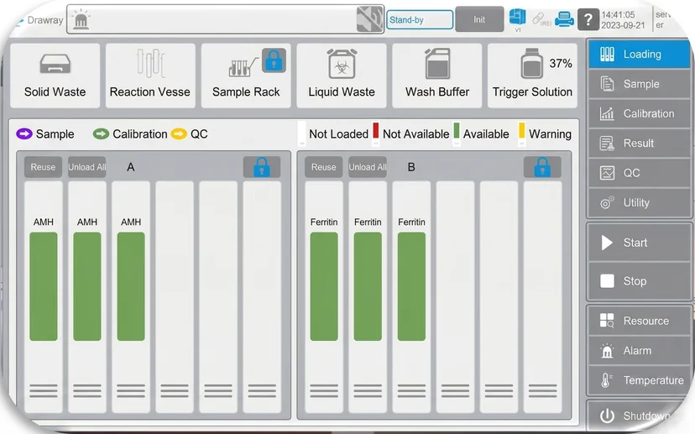Open help with question mark icon

coord(588,19)
